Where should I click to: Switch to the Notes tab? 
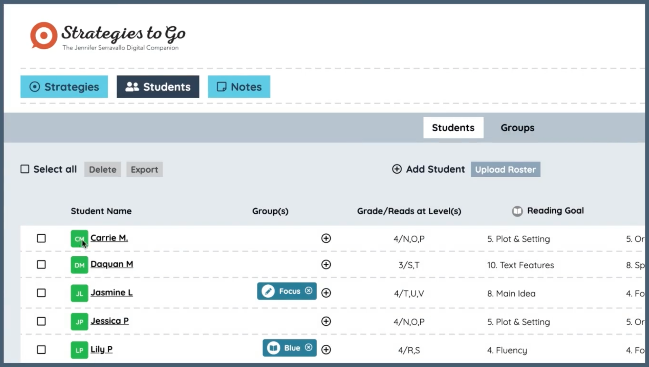(x=239, y=87)
